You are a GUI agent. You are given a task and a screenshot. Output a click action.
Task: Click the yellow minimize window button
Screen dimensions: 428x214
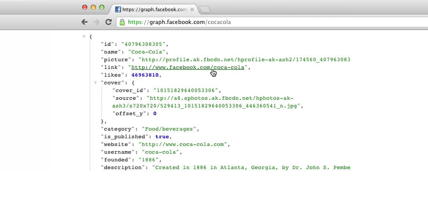point(93,7)
